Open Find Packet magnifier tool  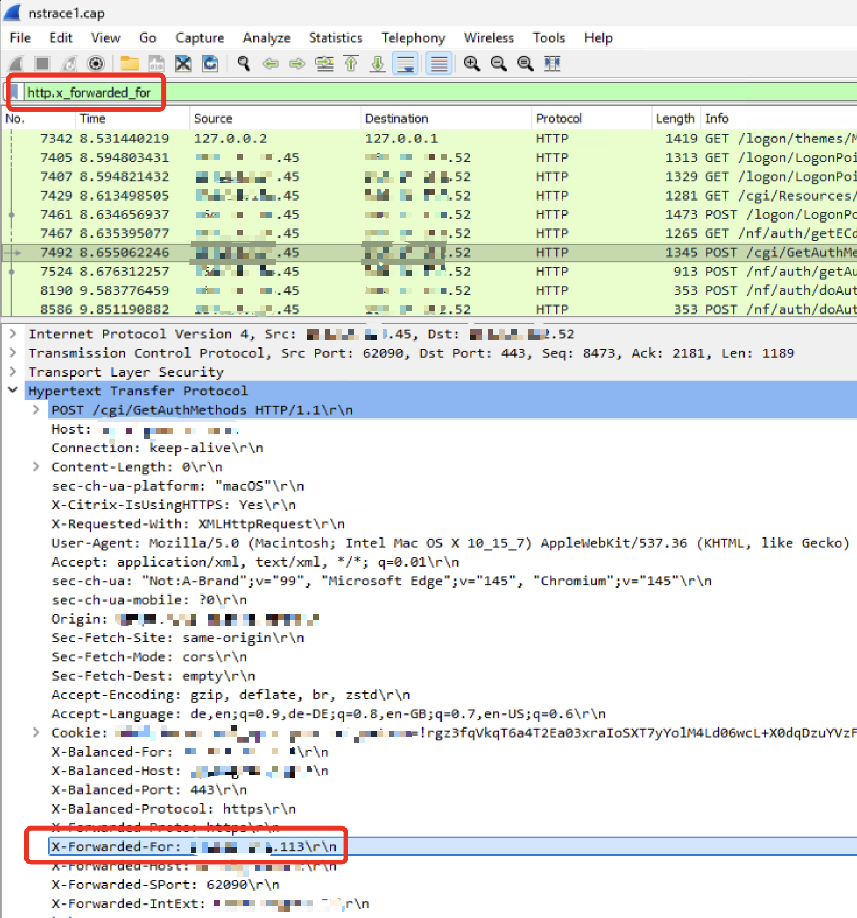pos(244,64)
